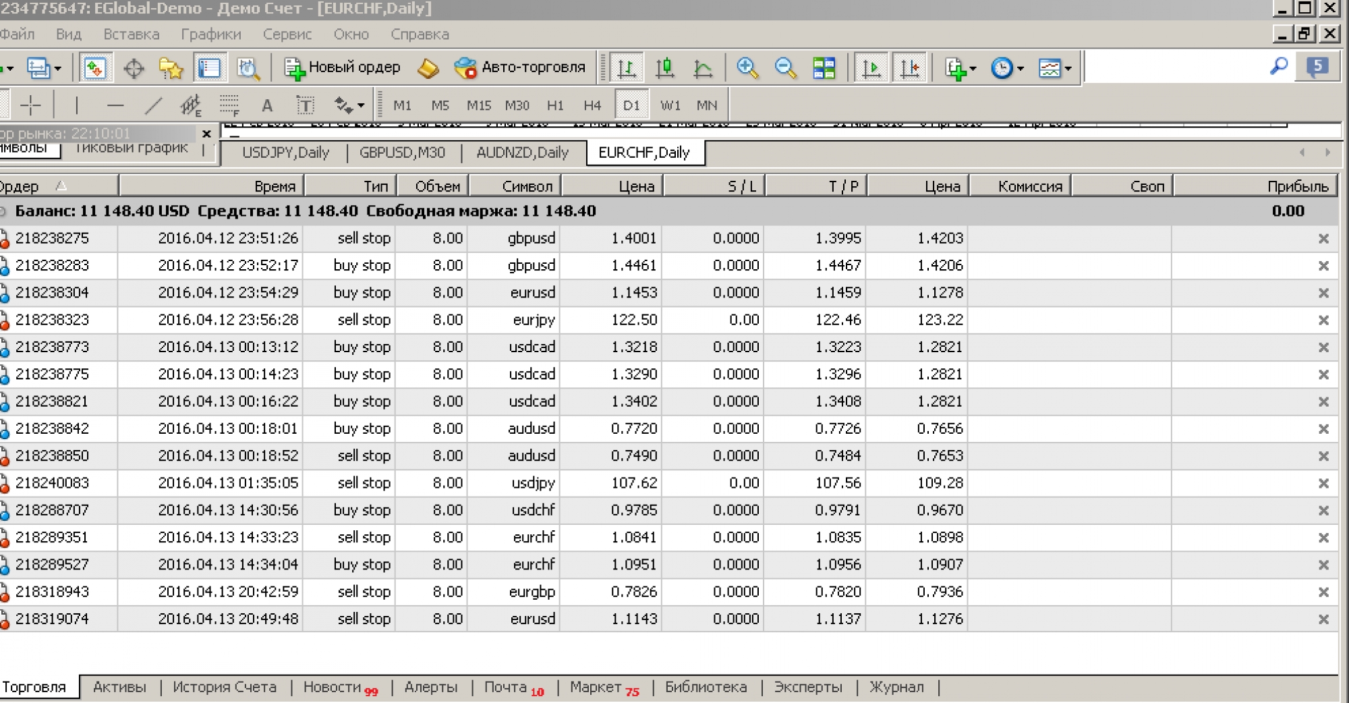Select the Fibonacci retracement tool
The image size is (1349, 703).
pos(229,105)
